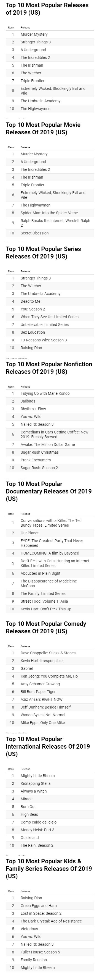Image resolution: width=100 pixels, height=975 pixels.
Task: Click Ralph Breaks the Internet: Wreck-It Ralph 2
Action: point(50,223)
